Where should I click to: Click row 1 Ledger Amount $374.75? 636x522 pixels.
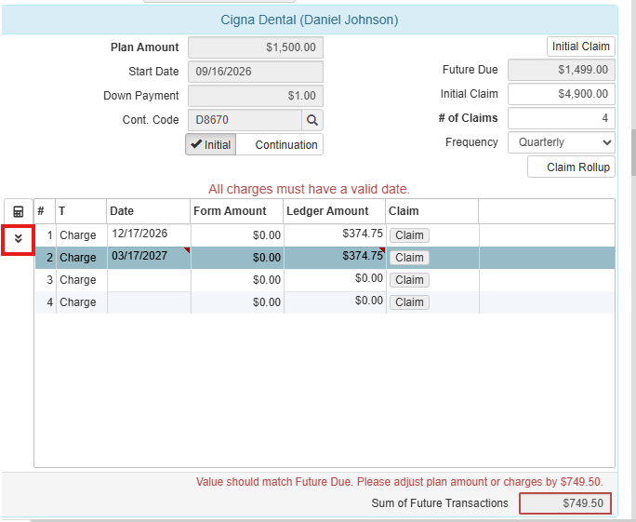[x=335, y=235]
